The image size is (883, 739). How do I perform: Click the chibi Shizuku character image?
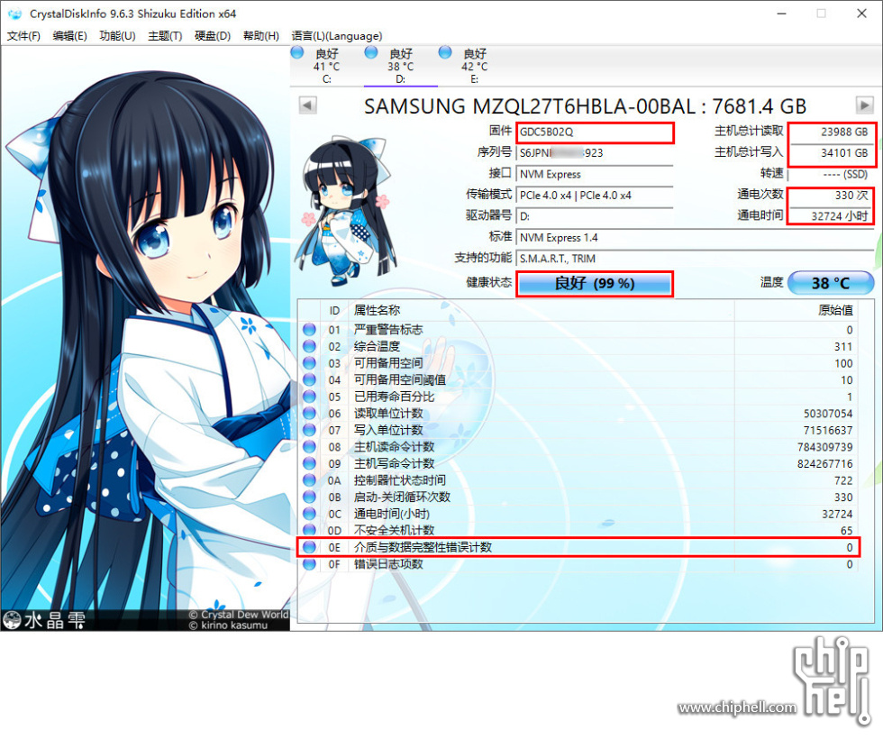pos(345,211)
